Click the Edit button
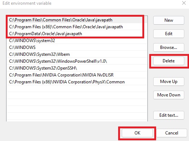 pyautogui.click(x=169, y=34)
